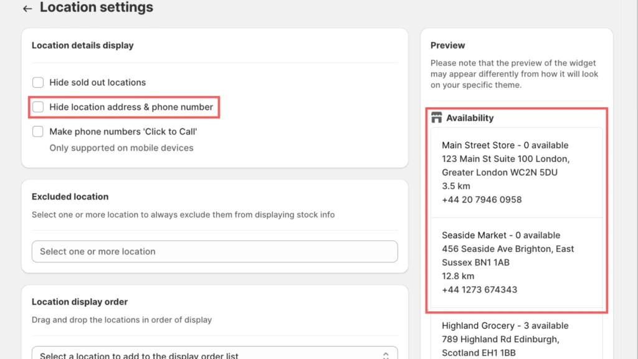Select the Main Street Store preview entry
The height and width of the screenshot is (359, 638).
coord(505,145)
